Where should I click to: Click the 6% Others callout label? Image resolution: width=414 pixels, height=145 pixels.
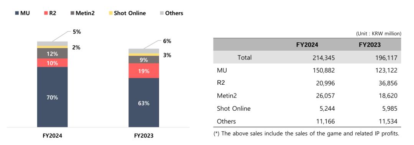point(167,41)
